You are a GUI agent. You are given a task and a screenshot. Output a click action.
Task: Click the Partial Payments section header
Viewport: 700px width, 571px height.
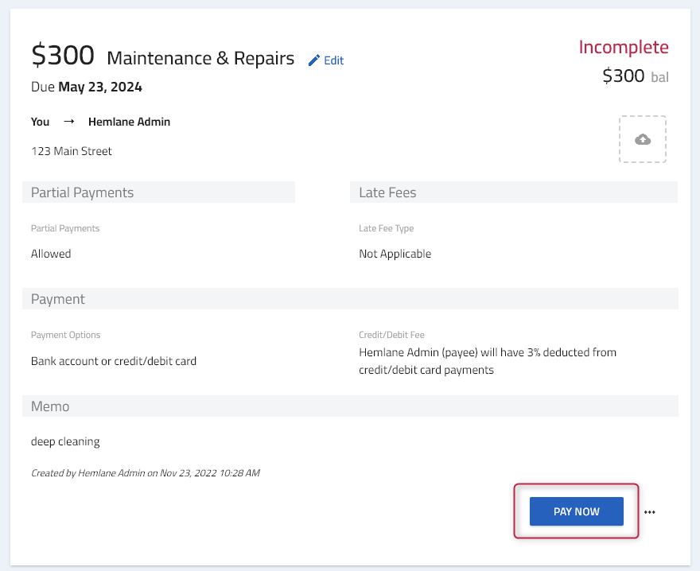[x=158, y=192]
